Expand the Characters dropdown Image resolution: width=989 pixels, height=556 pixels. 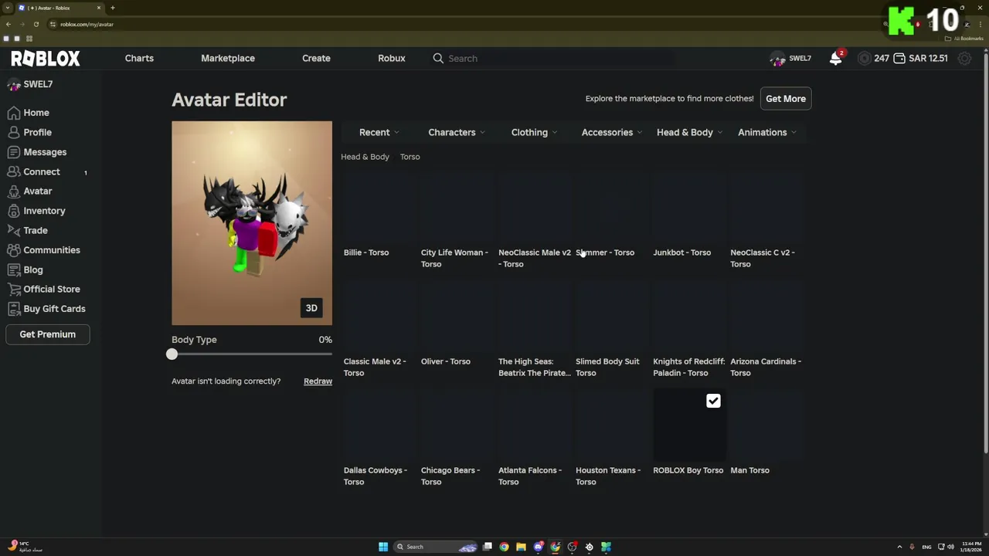(457, 132)
